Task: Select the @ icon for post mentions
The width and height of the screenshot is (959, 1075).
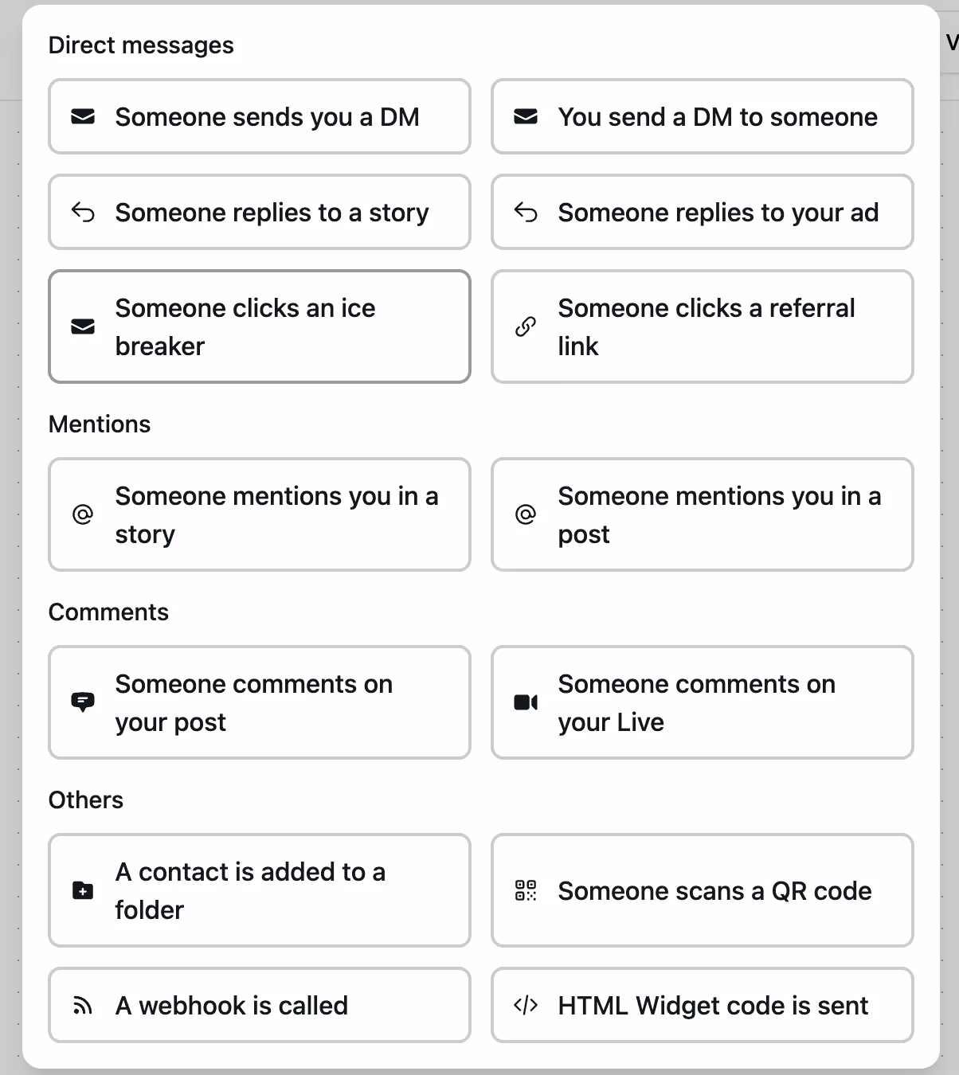Action: 525,514
